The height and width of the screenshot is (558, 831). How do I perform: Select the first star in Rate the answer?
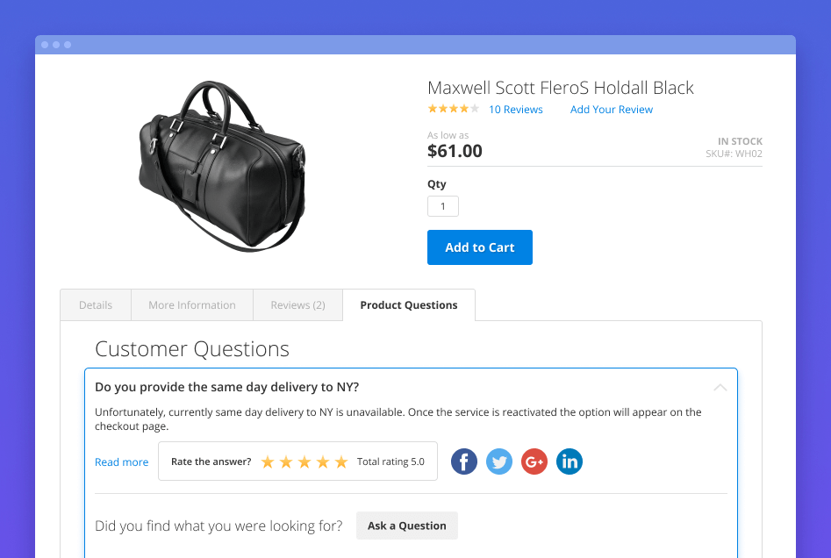[x=268, y=461]
